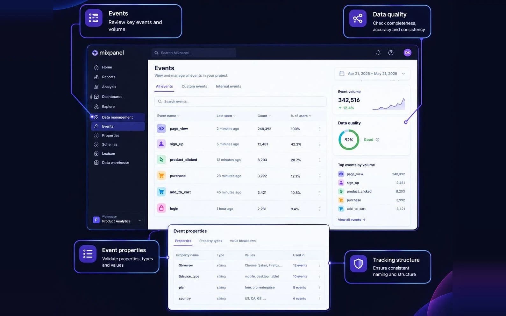This screenshot has height=316, width=506.
Task: Sort by % of users column
Action: pos(301,116)
